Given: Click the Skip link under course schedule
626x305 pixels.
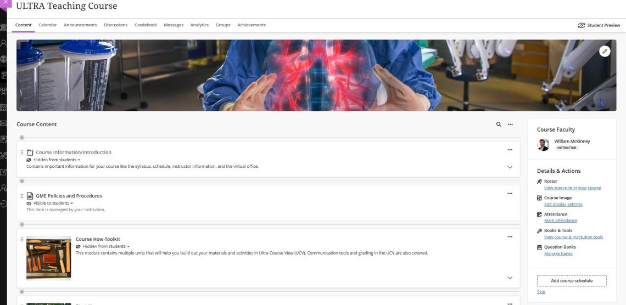Looking at the screenshot, I should (541, 292).
